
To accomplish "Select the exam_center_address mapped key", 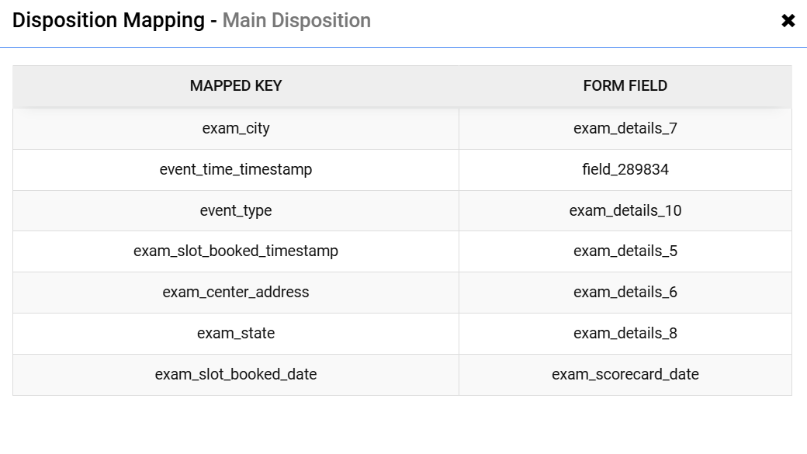I will (x=236, y=293).
